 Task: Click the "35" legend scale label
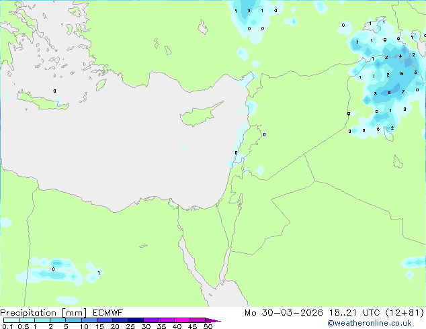(161, 326)
